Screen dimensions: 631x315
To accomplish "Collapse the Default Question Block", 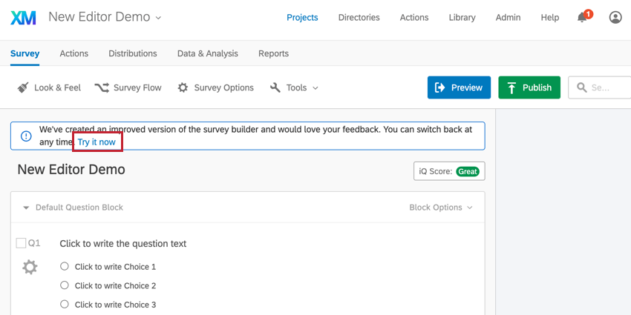I will (26, 208).
